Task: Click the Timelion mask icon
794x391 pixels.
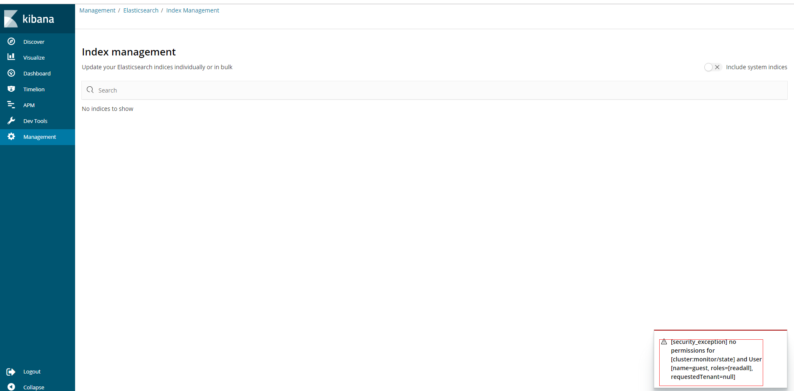Action: click(11, 89)
